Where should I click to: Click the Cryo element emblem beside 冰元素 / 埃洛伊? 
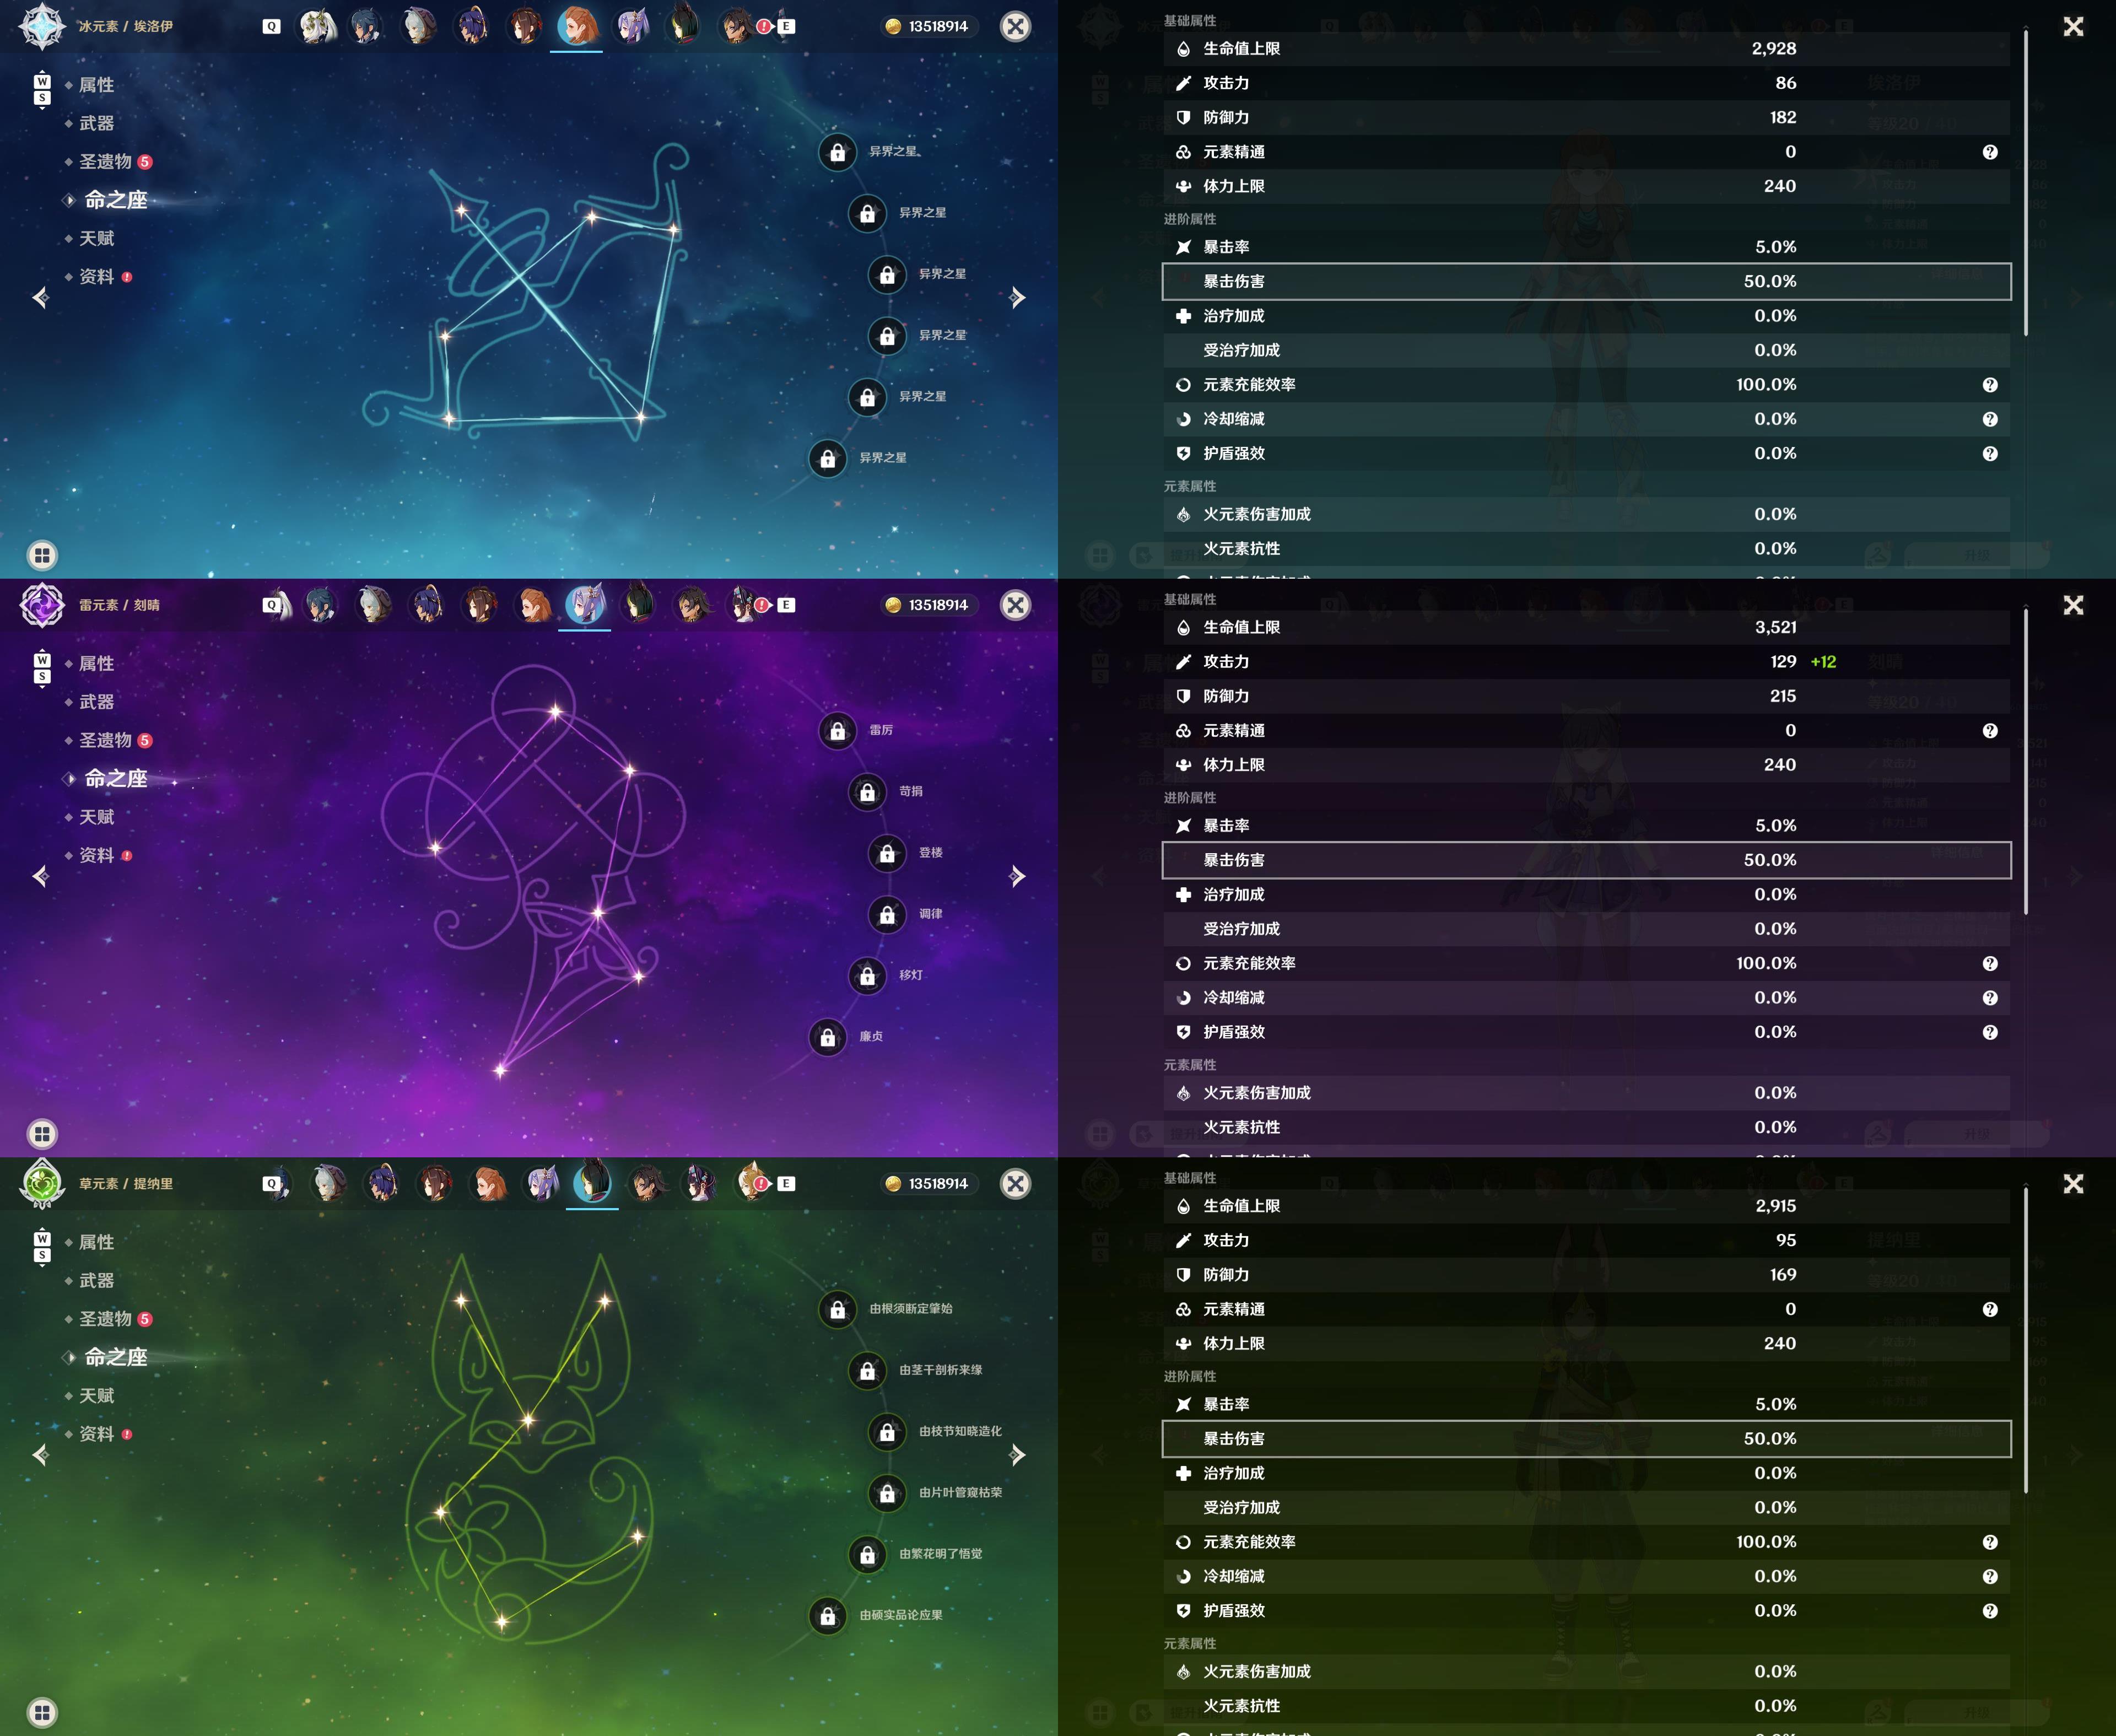pos(42,26)
